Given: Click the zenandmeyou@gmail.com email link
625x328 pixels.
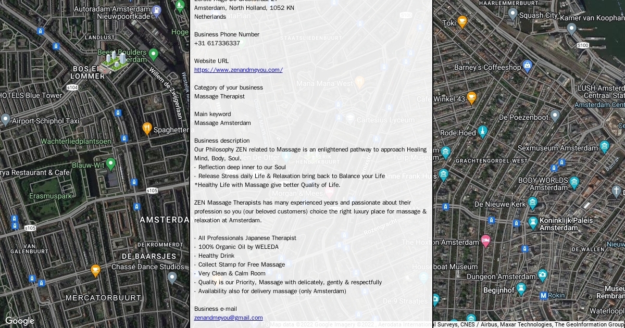Looking at the screenshot, I should 228,318.
